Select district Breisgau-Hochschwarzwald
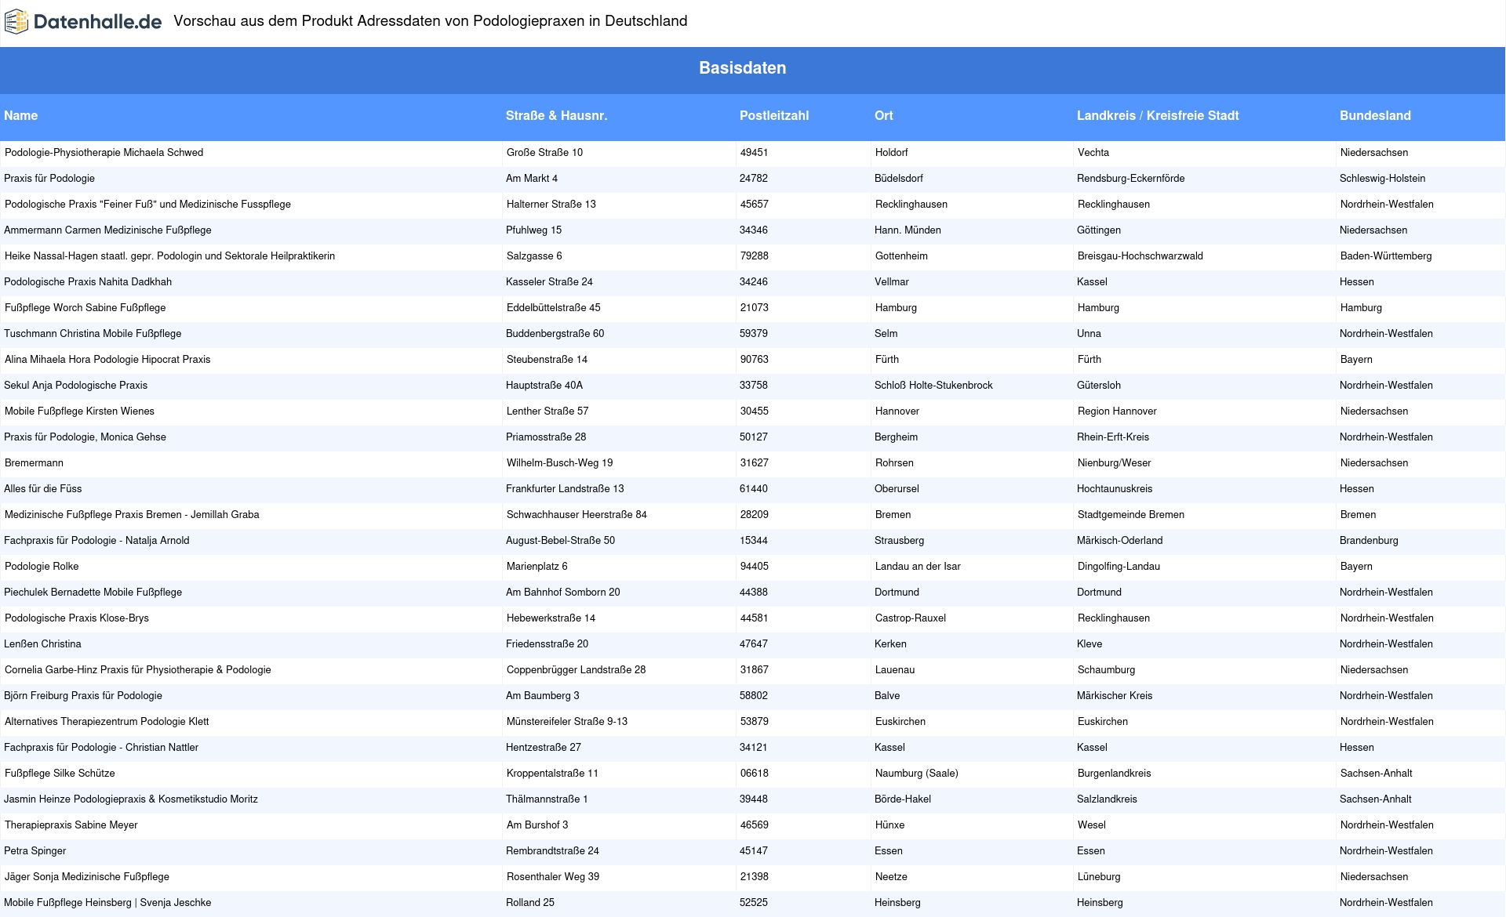Screen dimensions: 1506x917 (1140, 256)
